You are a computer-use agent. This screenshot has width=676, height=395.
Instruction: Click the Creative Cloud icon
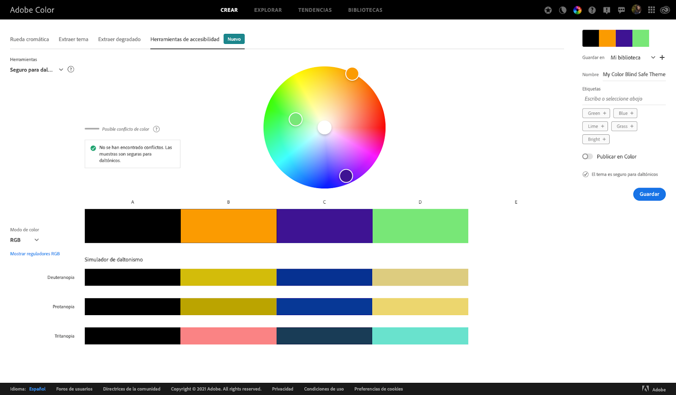point(665,10)
